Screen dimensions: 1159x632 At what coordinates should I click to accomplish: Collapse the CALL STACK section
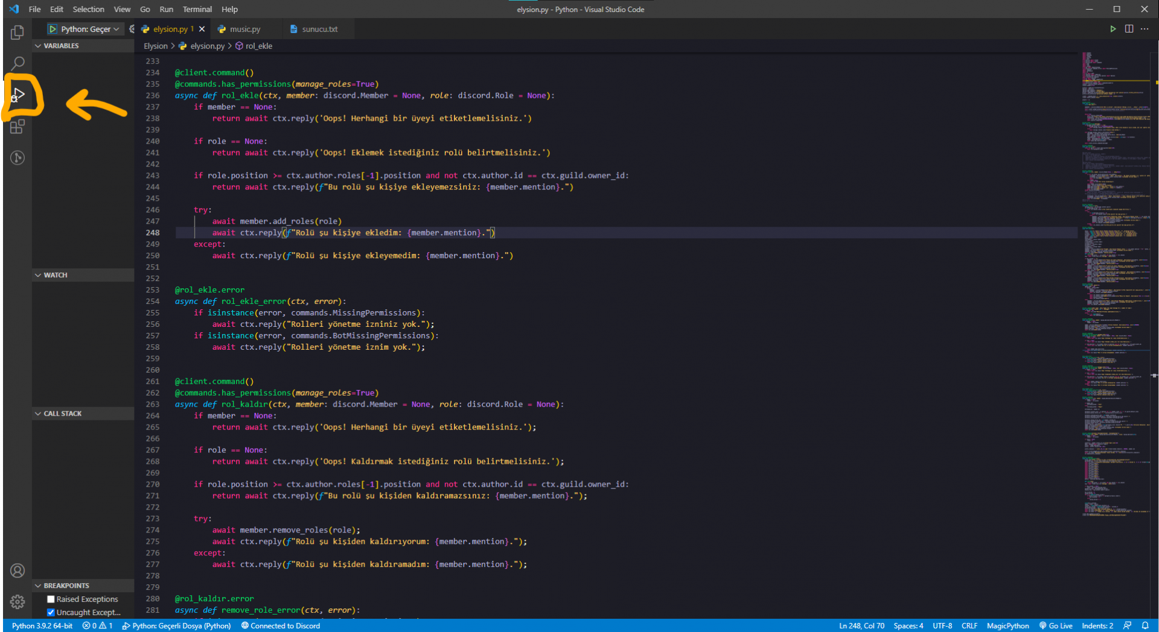tap(83, 414)
